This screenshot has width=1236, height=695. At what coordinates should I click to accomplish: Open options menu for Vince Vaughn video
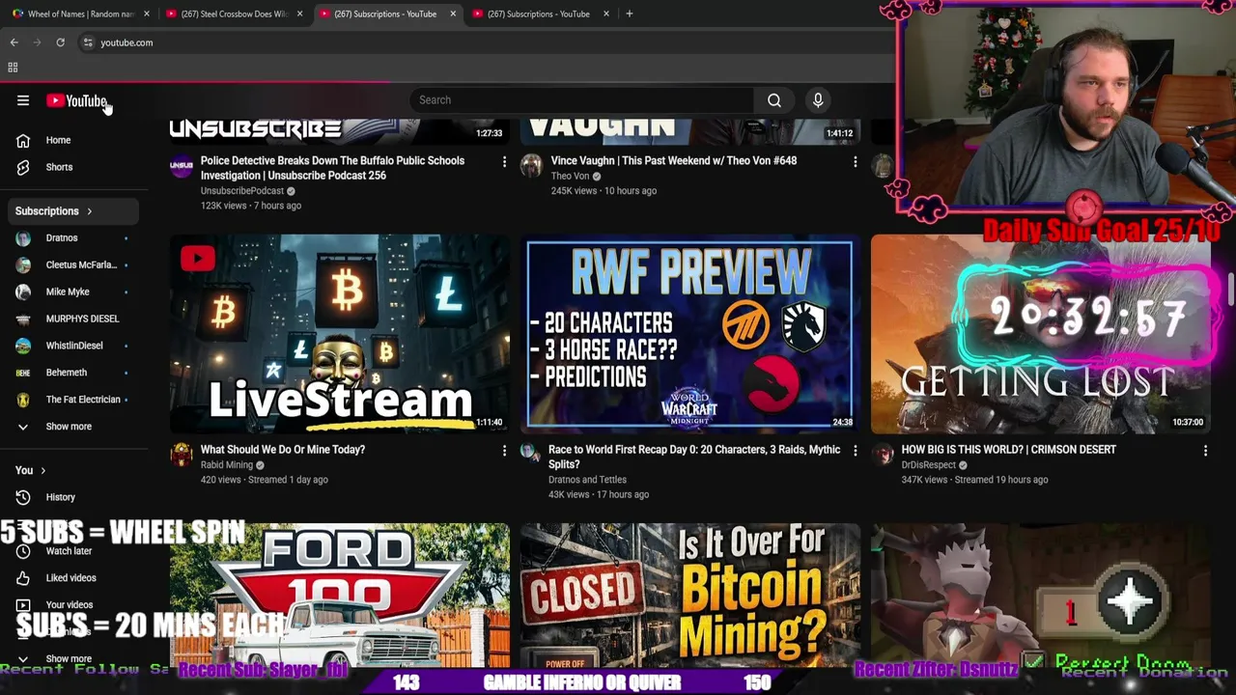[855, 161]
